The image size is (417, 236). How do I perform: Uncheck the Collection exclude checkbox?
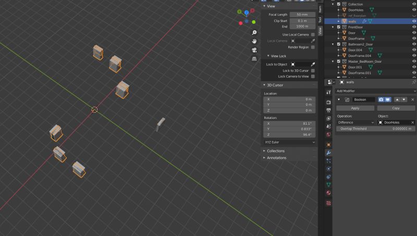338,4
